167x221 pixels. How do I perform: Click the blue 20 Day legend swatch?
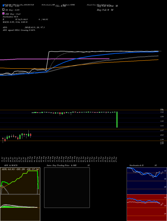tap(3, 5)
